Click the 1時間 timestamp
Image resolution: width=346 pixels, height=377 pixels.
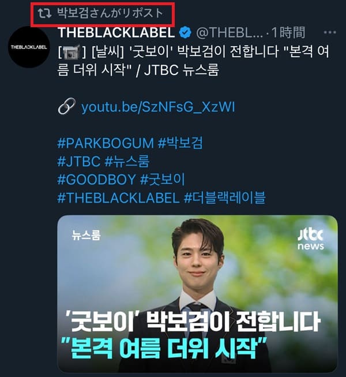288,33
